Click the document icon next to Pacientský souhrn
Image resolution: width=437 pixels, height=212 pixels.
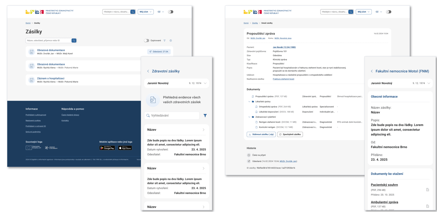coord(427,190)
